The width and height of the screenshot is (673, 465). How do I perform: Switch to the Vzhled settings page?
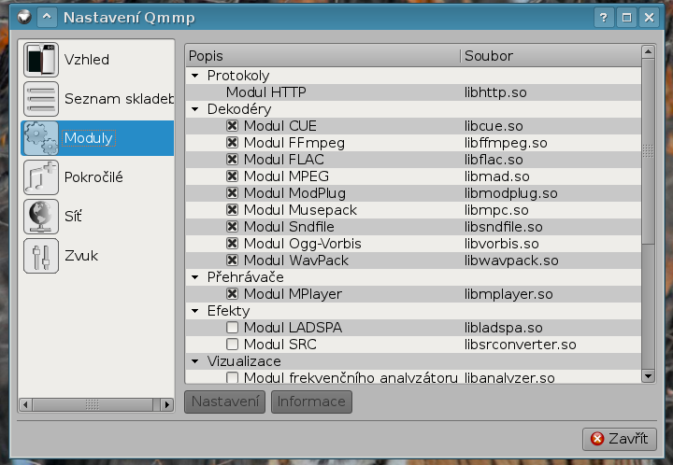87,60
